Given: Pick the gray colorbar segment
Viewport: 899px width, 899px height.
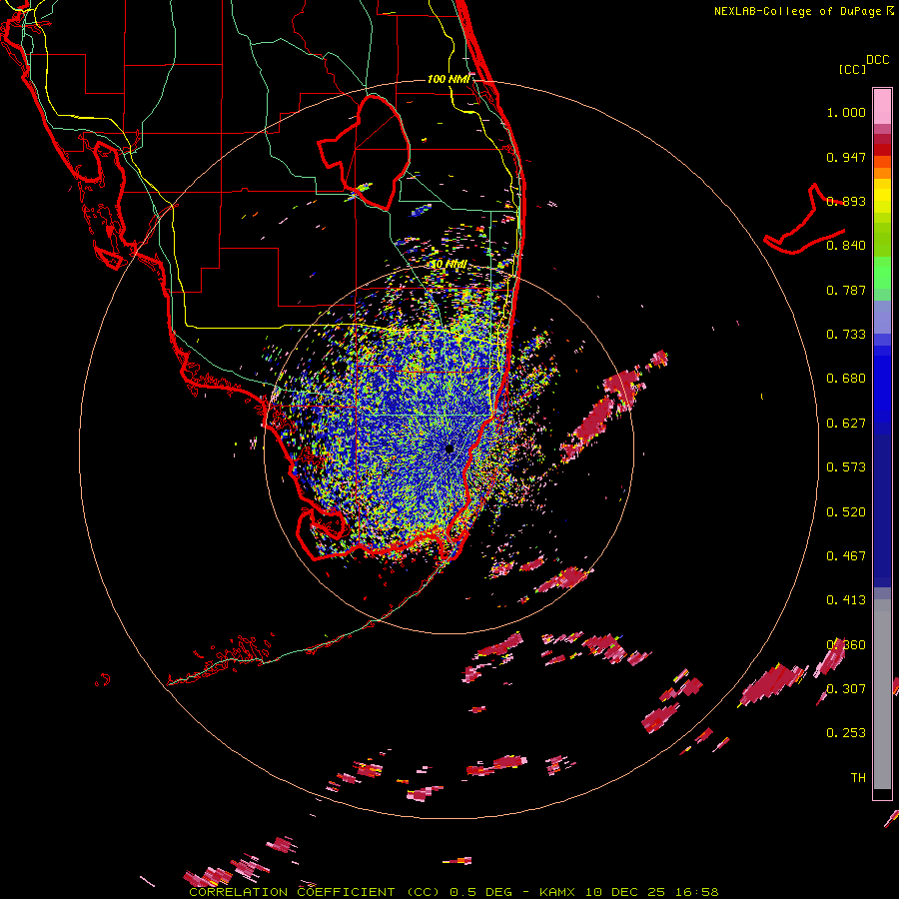Looking at the screenshot, I should pyautogui.click(x=882, y=694).
